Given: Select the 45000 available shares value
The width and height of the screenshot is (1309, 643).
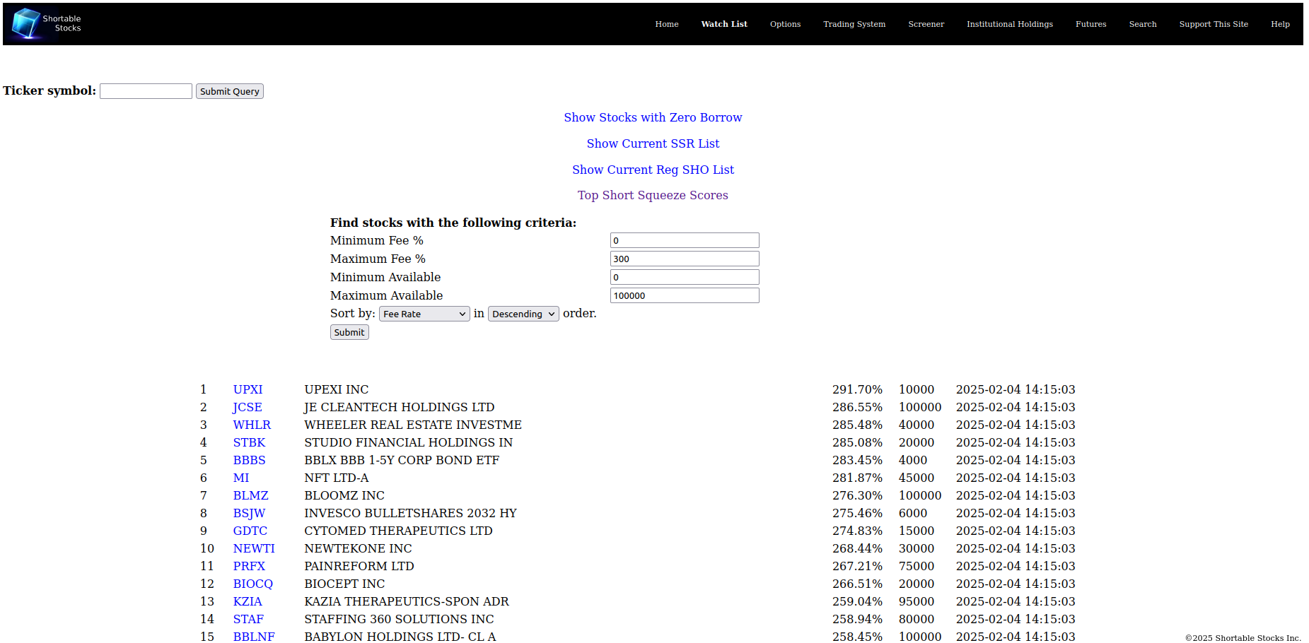Looking at the screenshot, I should (x=917, y=478).
